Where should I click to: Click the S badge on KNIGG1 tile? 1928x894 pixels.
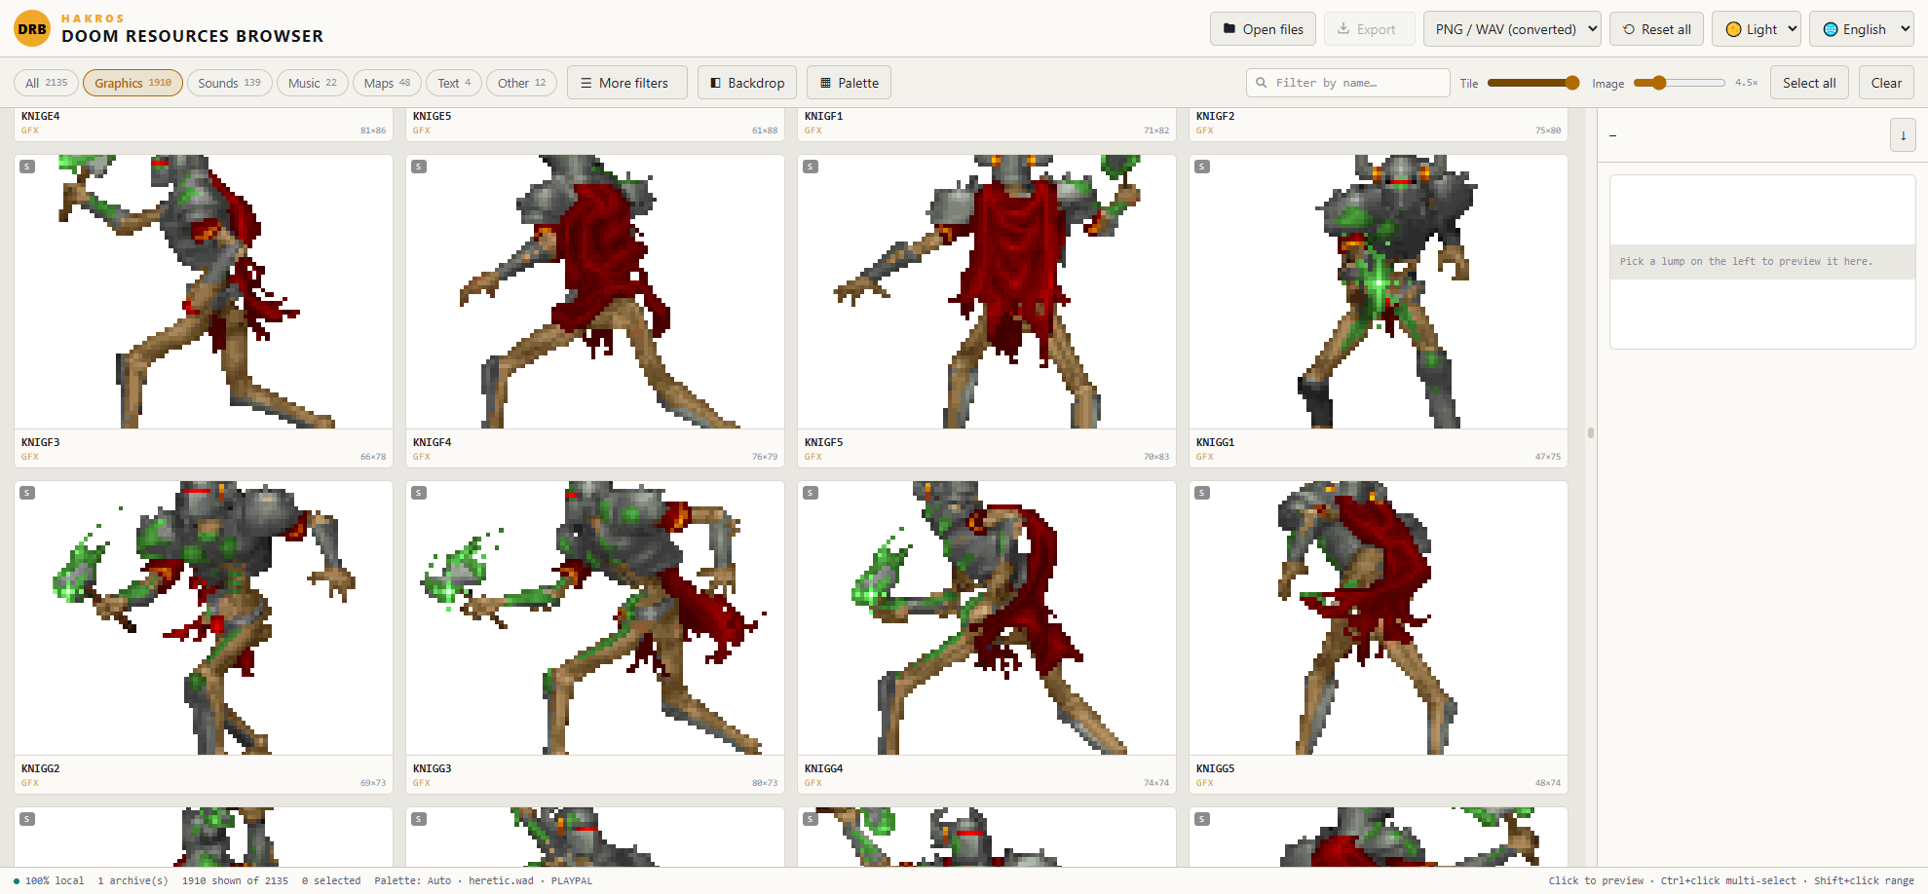point(1202,167)
